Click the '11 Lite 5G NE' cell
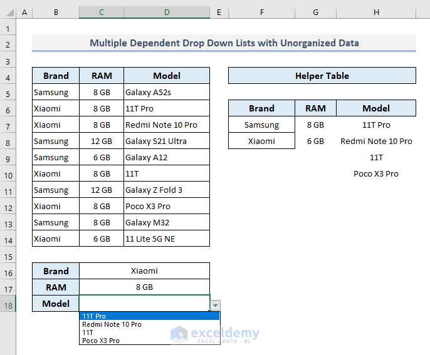This screenshot has height=355, width=430. (167, 239)
